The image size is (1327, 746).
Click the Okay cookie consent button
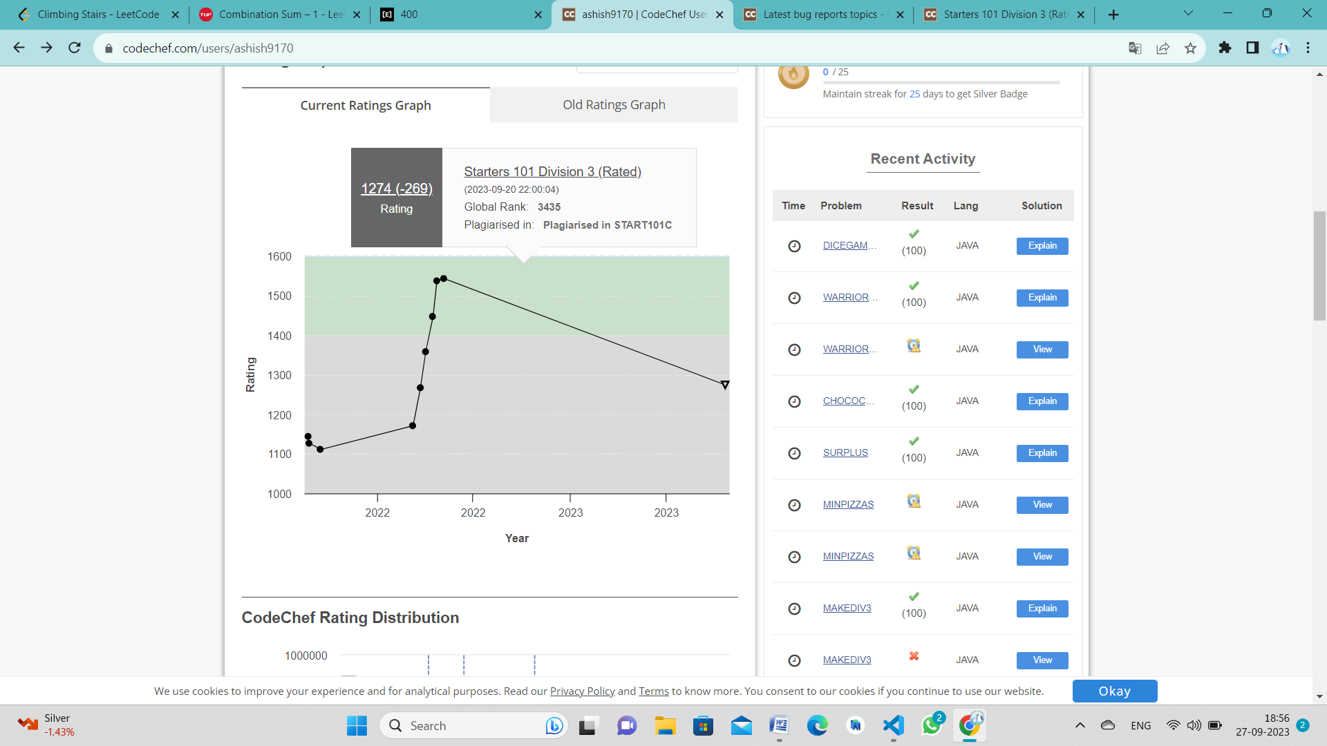pyautogui.click(x=1114, y=691)
